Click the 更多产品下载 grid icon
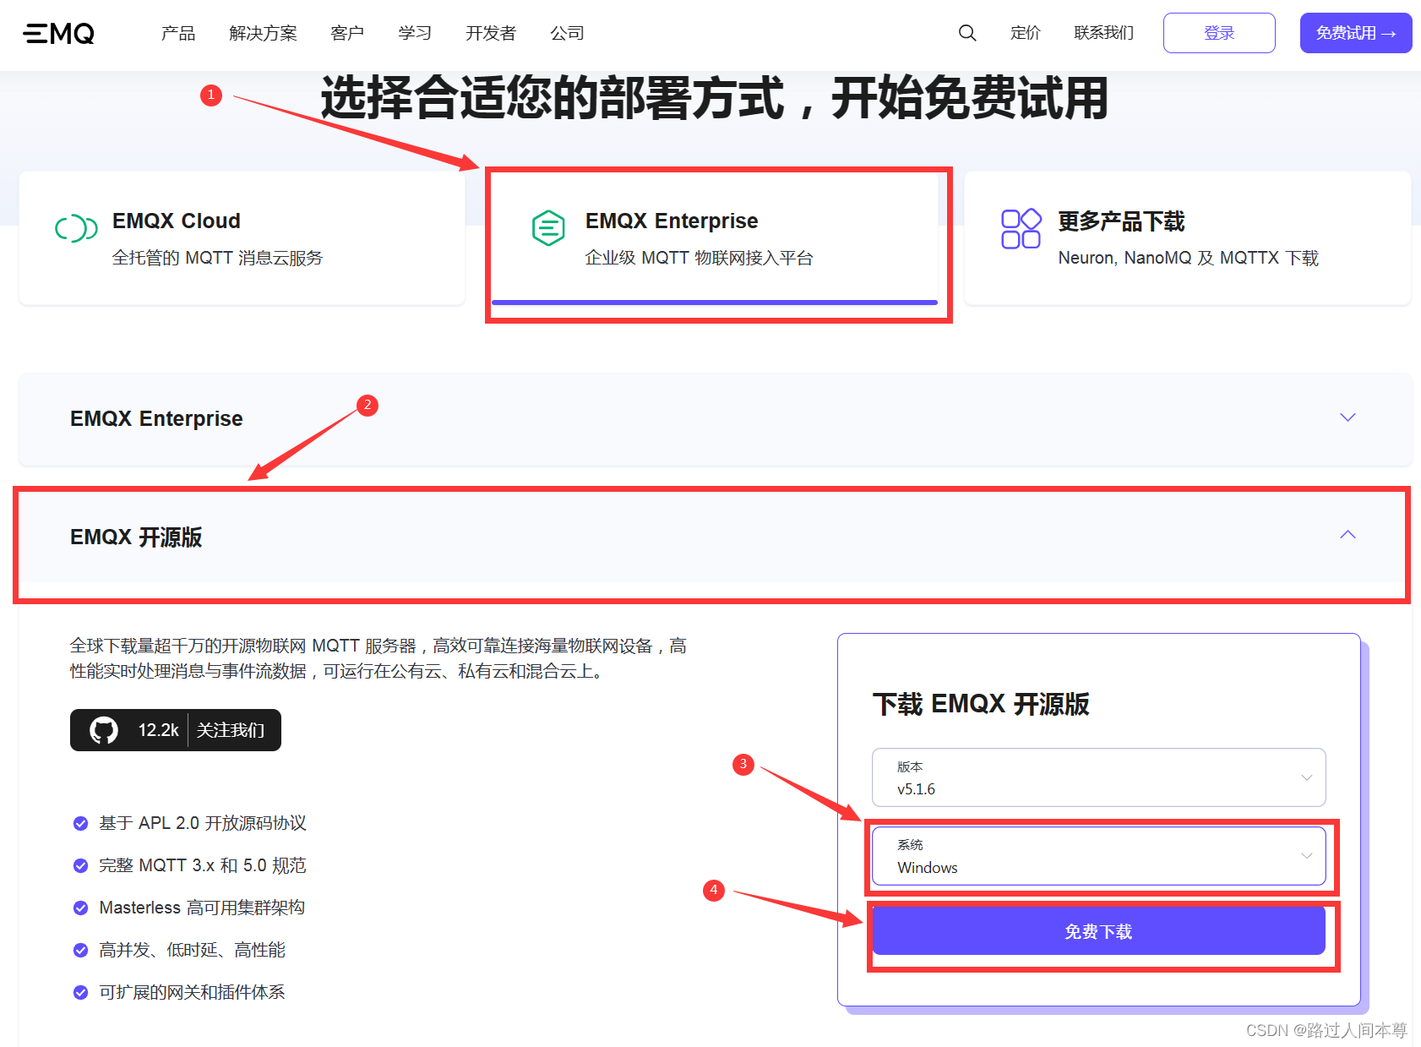The image size is (1421, 1047). pos(1021,228)
